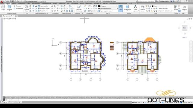193x108 pixels.
Task: Click the Секущая плоскость section plane tool
Action: (x=79, y=8)
